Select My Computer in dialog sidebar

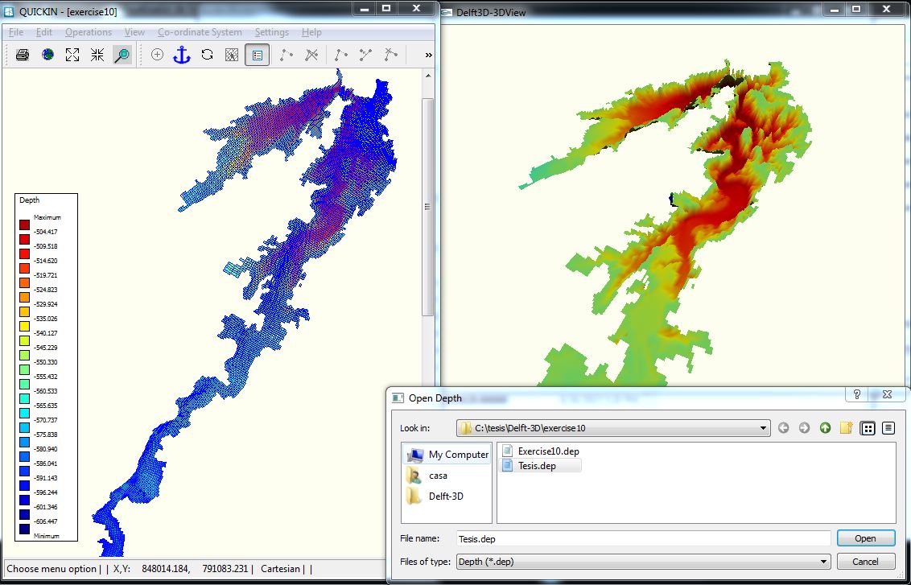pyautogui.click(x=447, y=455)
